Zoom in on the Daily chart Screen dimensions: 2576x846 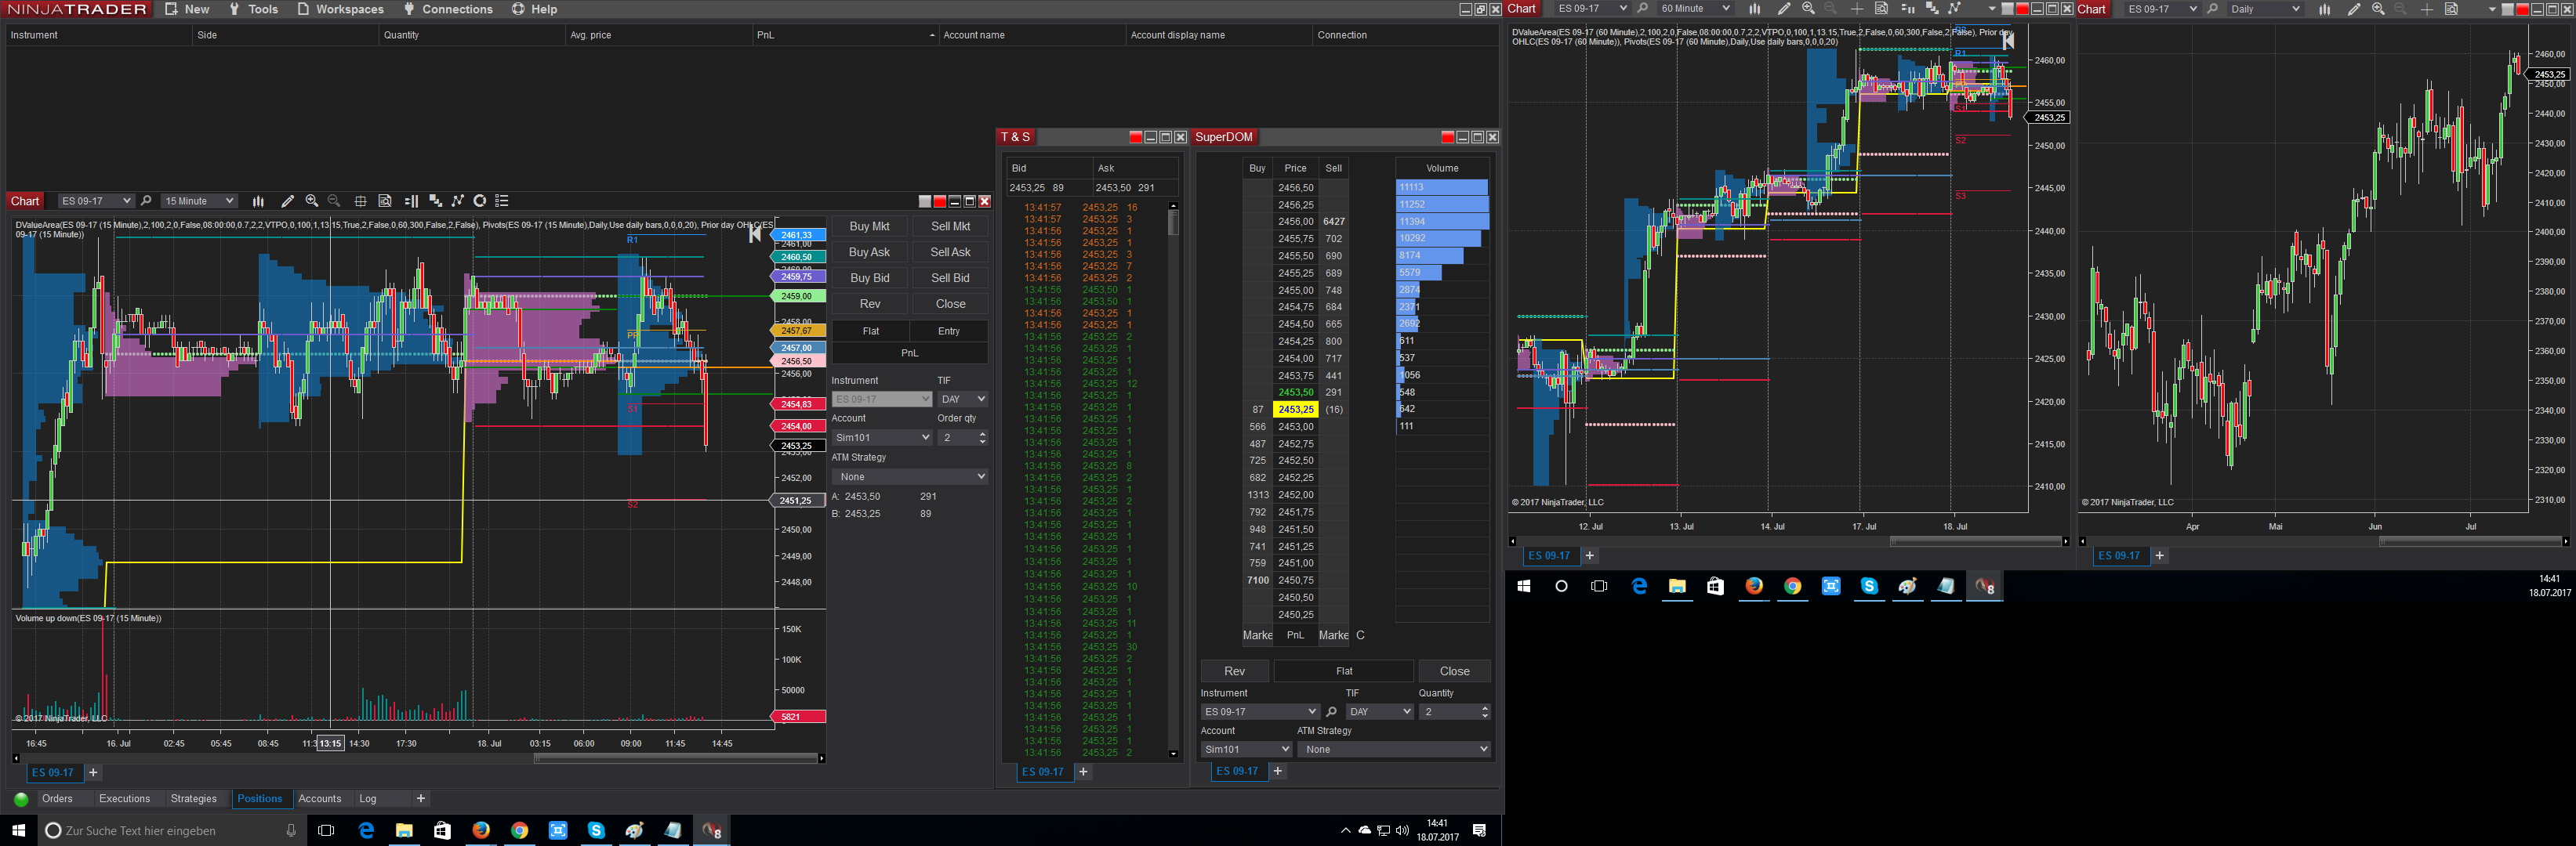click(2378, 9)
